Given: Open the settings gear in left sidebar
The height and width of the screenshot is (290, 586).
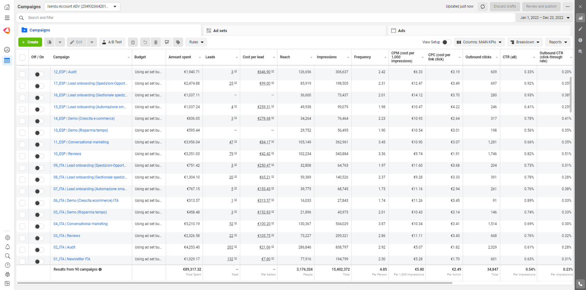Looking at the screenshot, I should [x=7, y=238].
